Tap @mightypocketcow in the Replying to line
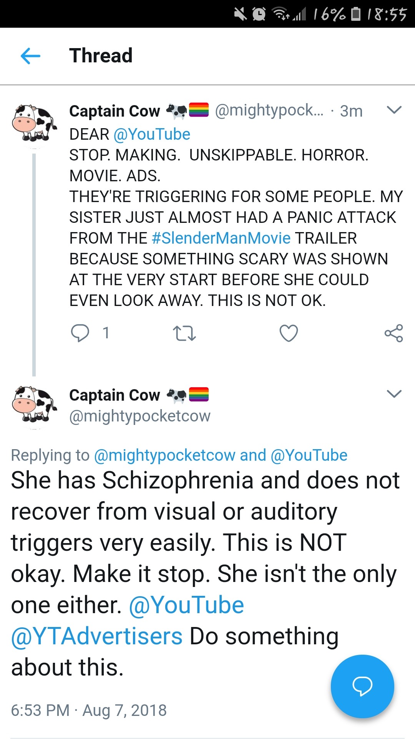The width and height of the screenshot is (415, 739). pos(164,455)
